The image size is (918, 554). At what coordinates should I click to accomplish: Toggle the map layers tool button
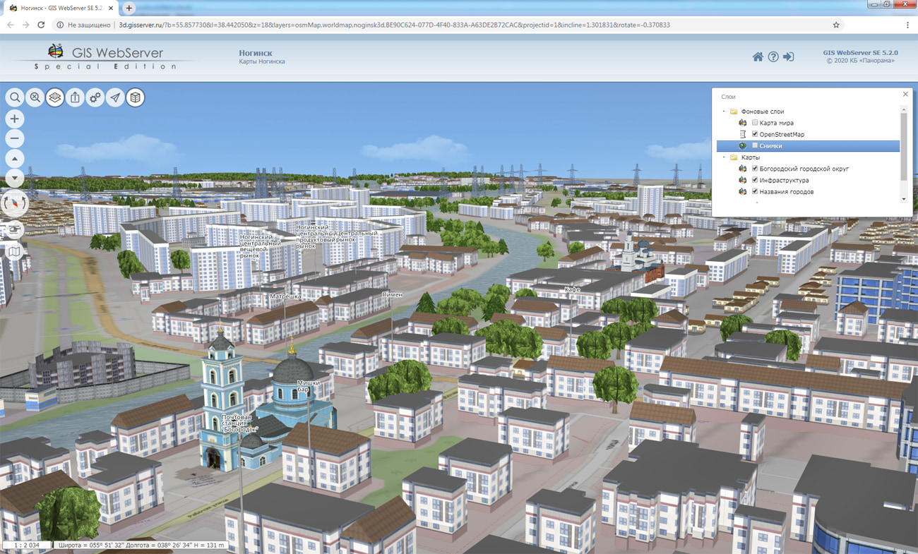coord(55,97)
